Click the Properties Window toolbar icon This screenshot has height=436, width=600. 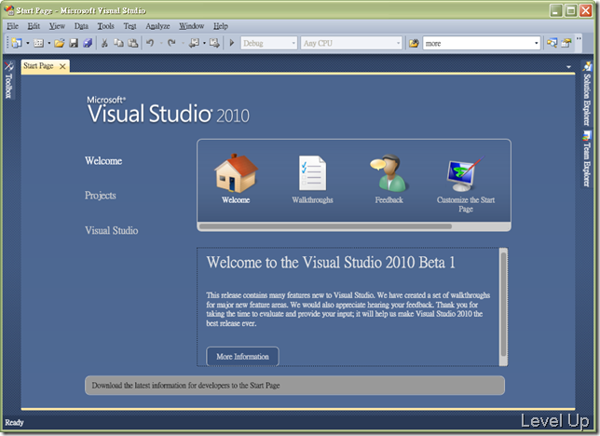(566, 43)
